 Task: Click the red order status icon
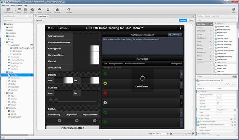pyautogui.click(x=105, y=93)
